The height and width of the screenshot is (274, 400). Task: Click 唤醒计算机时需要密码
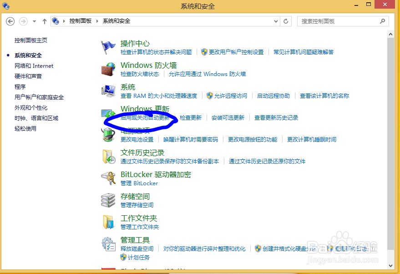[191, 140]
